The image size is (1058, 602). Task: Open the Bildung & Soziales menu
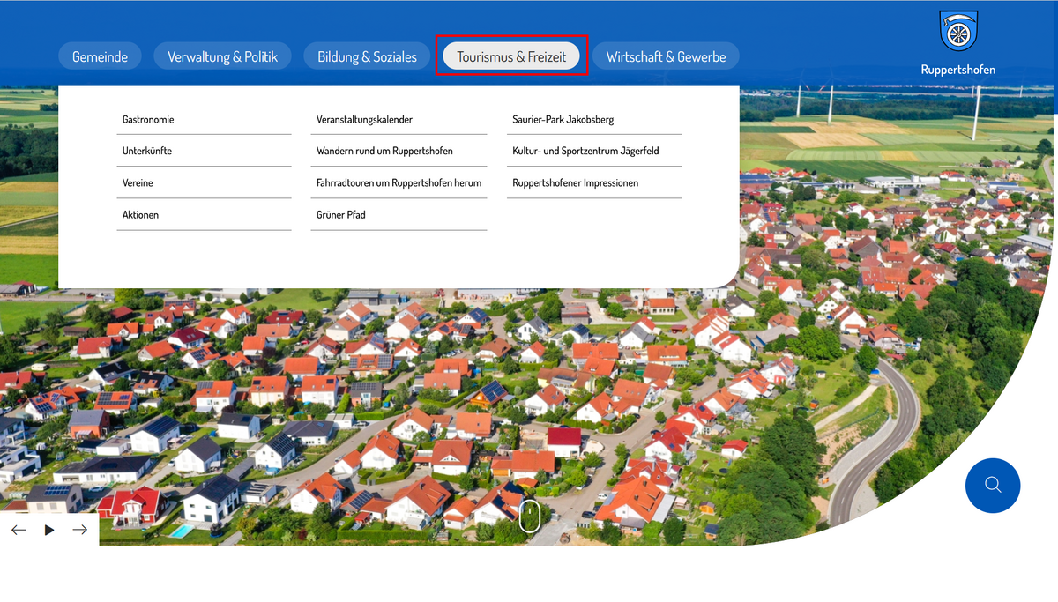[x=367, y=56]
